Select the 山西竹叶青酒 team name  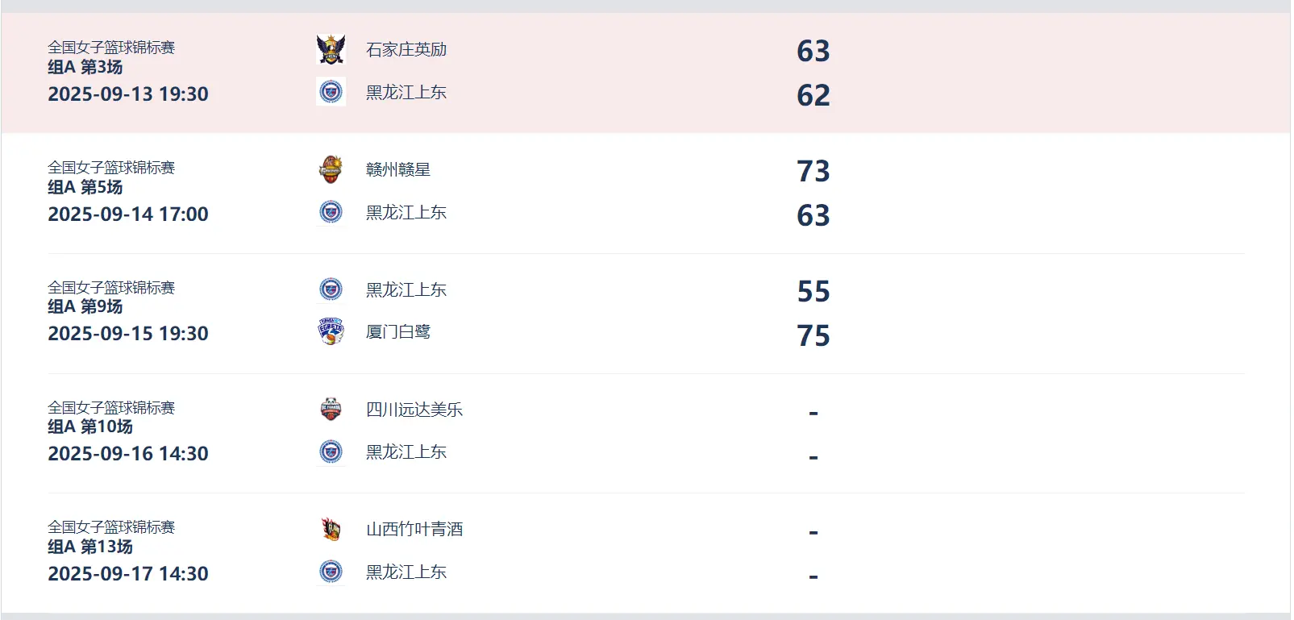(x=414, y=529)
